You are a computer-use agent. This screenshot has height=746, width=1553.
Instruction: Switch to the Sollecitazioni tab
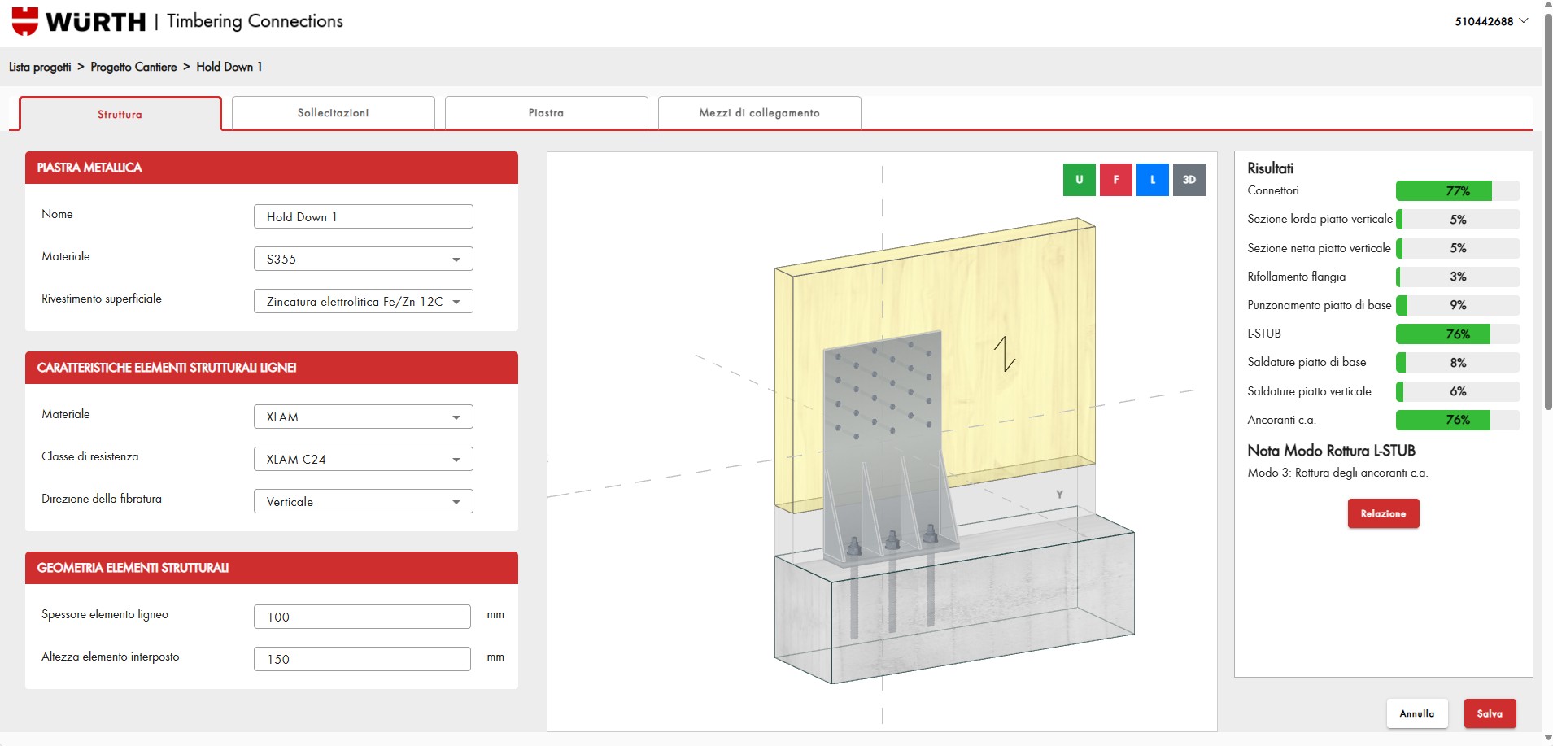pyautogui.click(x=333, y=113)
